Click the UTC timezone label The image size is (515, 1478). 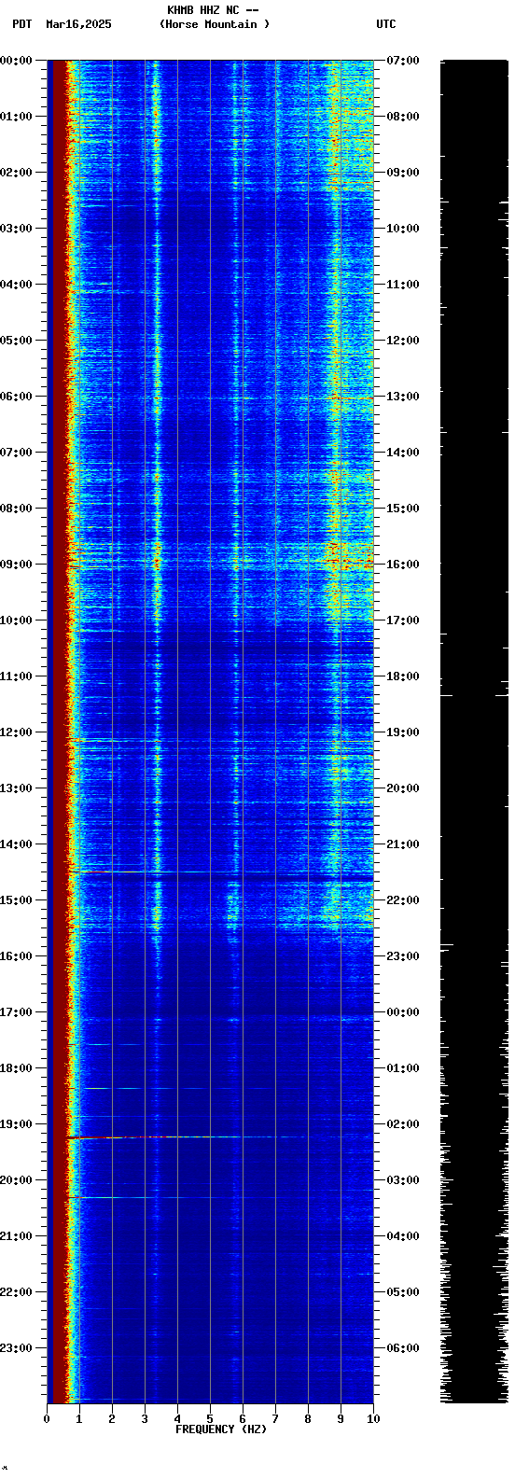(386, 24)
